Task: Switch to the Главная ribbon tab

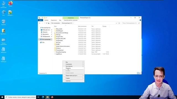Action: click(46, 20)
